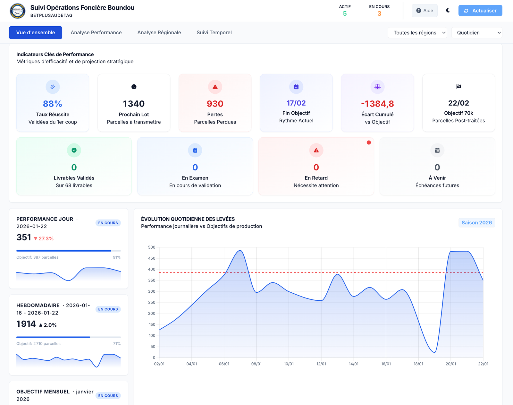Switch to the Analyse Performance tab

pos(96,33)
